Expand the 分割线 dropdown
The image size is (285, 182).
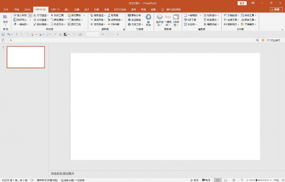[196, 24]
